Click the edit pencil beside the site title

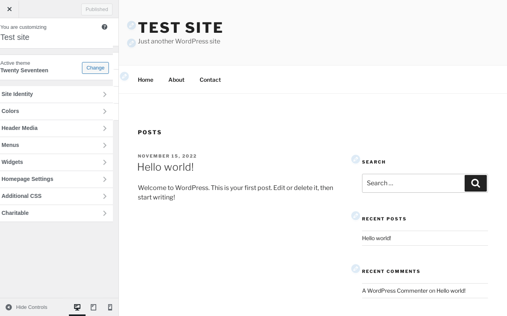[132, 25]
